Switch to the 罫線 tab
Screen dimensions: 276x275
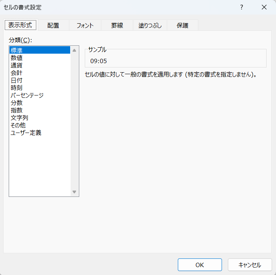117,25
